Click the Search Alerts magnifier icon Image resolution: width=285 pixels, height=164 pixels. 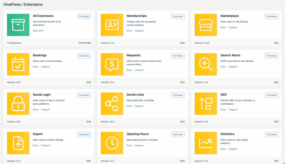click(206, 64)
